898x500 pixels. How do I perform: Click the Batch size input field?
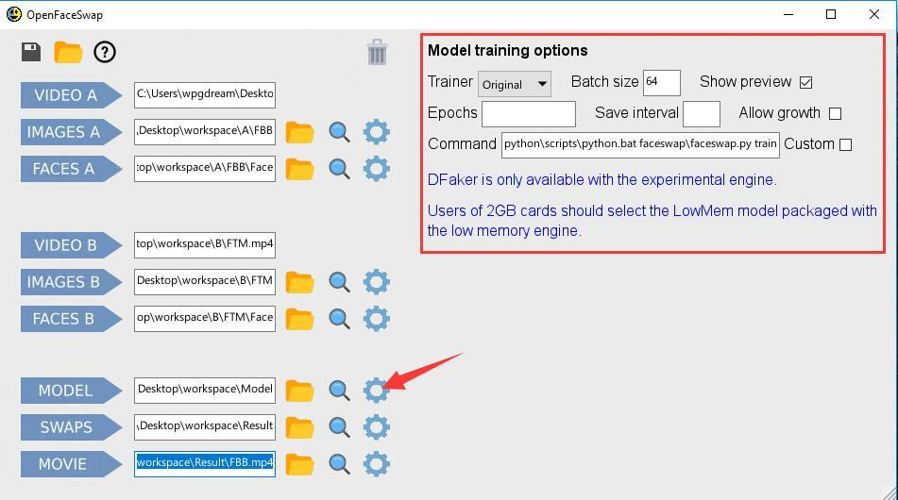(661, 82)
